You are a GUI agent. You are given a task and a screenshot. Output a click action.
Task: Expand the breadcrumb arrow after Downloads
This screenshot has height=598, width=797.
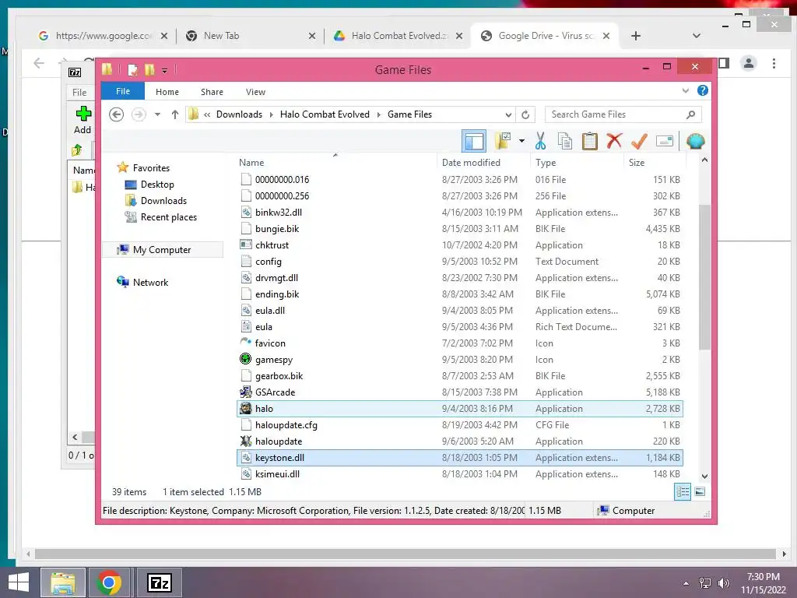pos(271,114)
